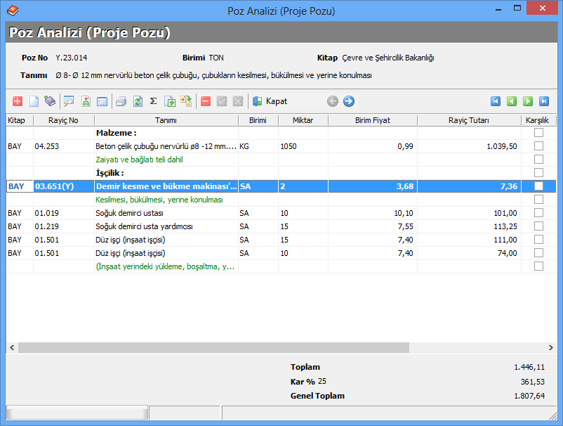The width and height of the screenshot is (563, 426).
Task: Click Miktar cell with value 1050
Action: [303, 146]
